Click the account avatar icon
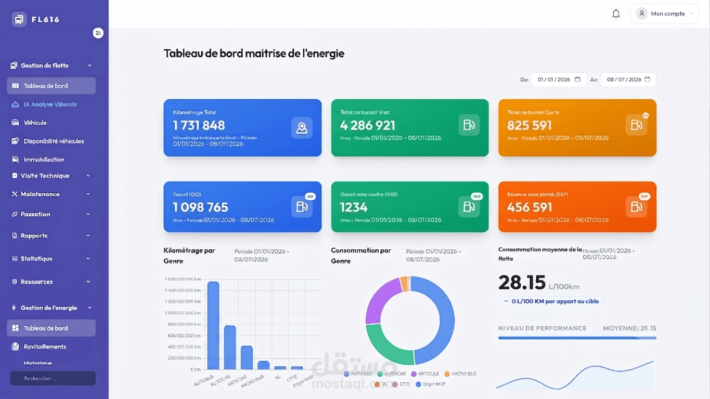The image size is (710, 399). (x=642, y=14)
